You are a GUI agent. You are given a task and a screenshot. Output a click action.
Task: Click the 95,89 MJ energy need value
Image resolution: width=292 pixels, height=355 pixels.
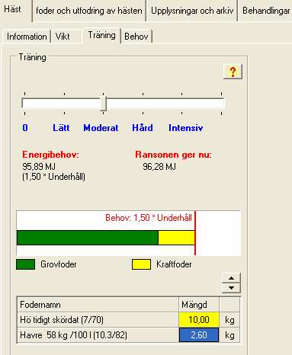[x=39, y=167]
